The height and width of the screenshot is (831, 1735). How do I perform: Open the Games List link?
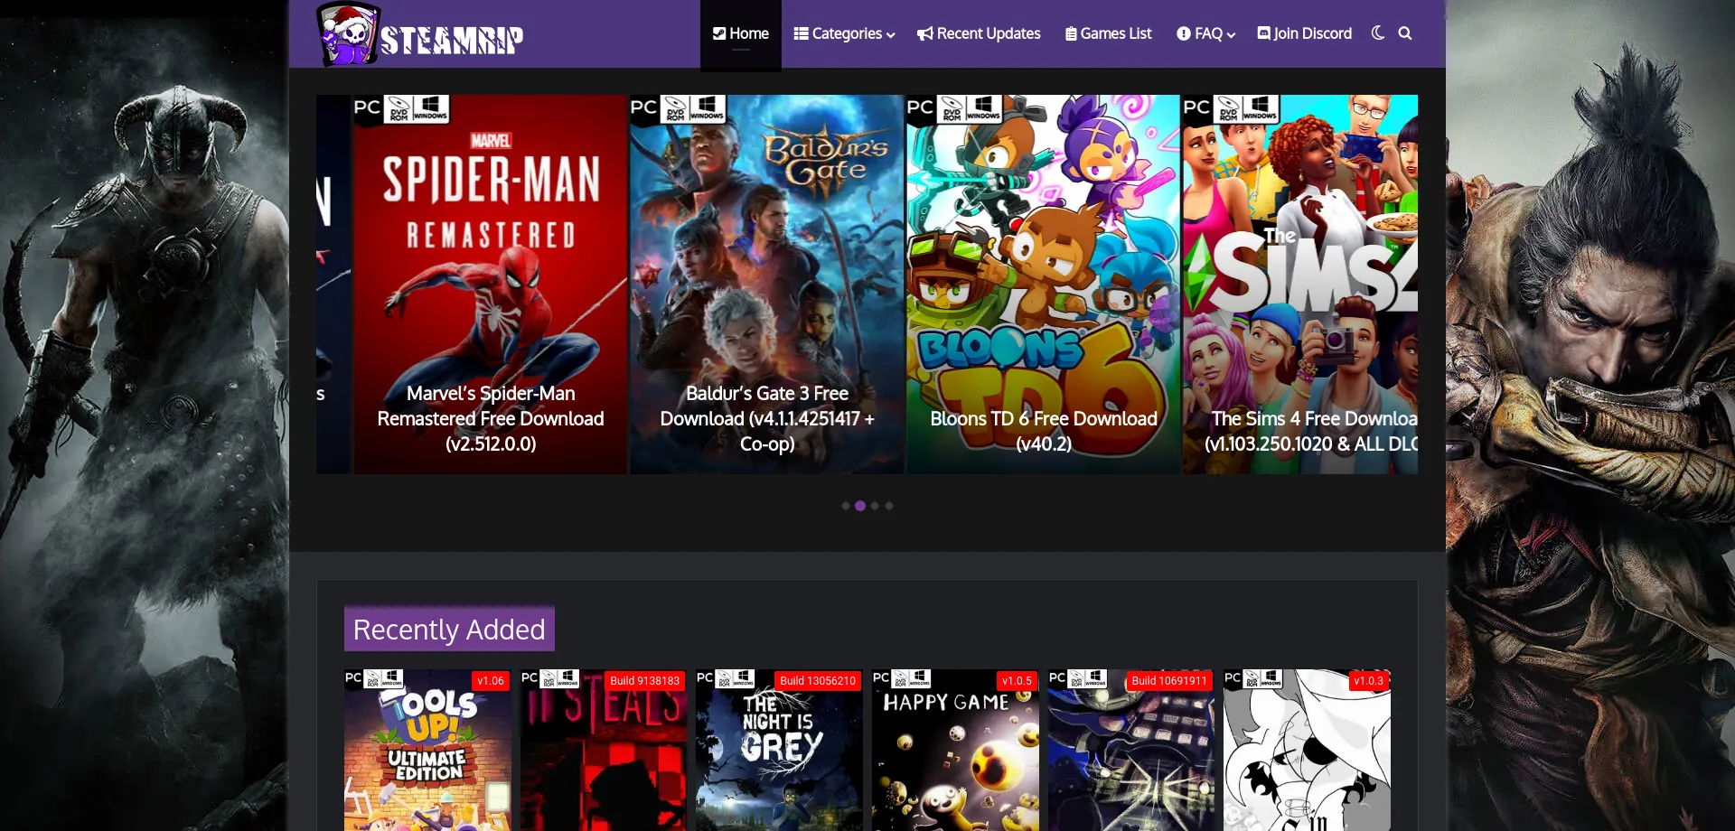1109,33
